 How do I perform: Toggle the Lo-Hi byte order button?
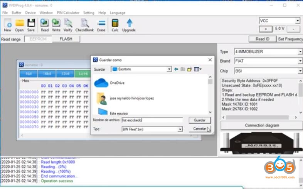(83, 74)
